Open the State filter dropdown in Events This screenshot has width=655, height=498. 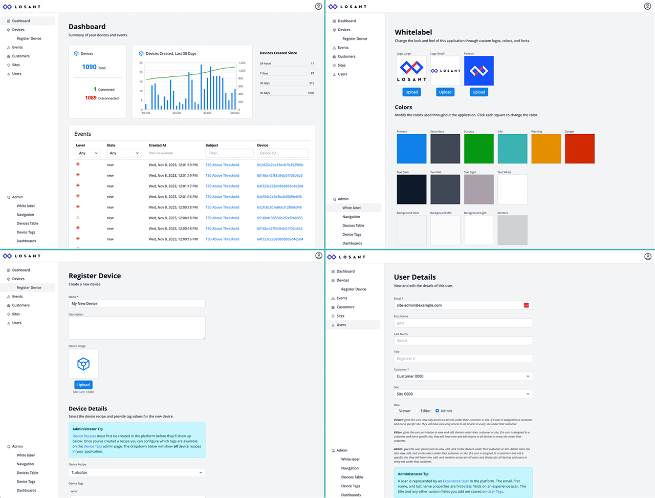pyautogui.click(x=123, y=153)
